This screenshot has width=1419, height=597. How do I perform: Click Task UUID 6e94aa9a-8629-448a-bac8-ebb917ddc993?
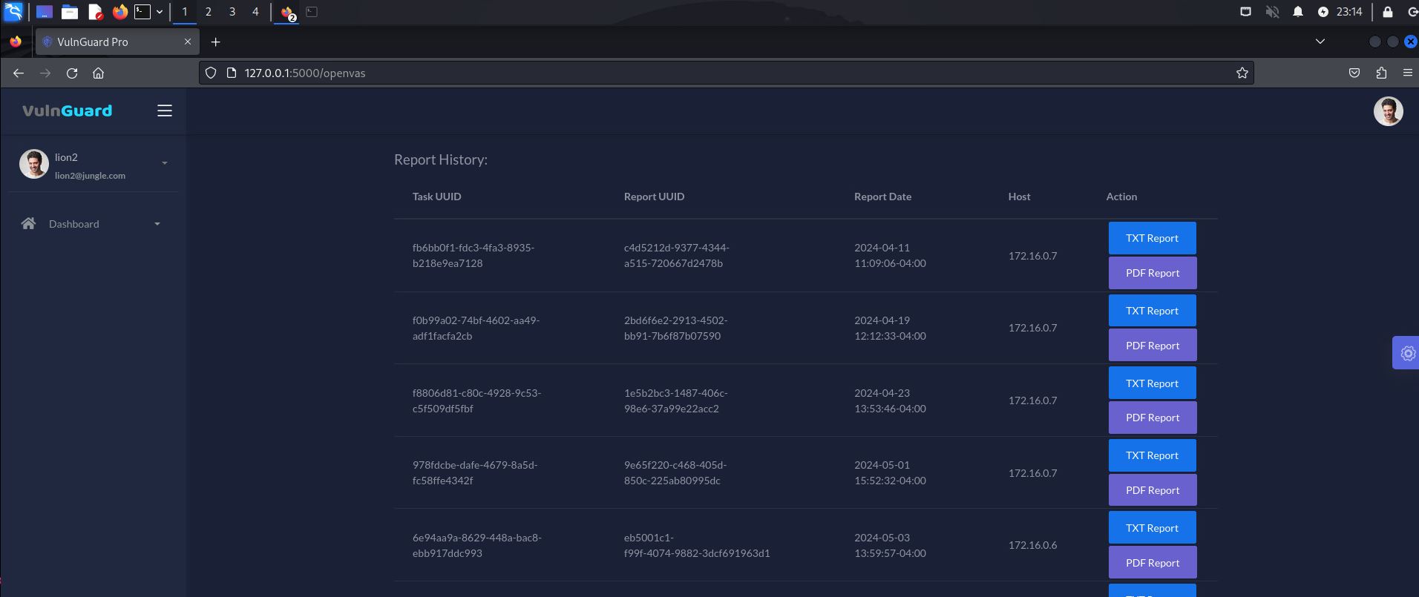pyautogui.click(x=477, y=545)
